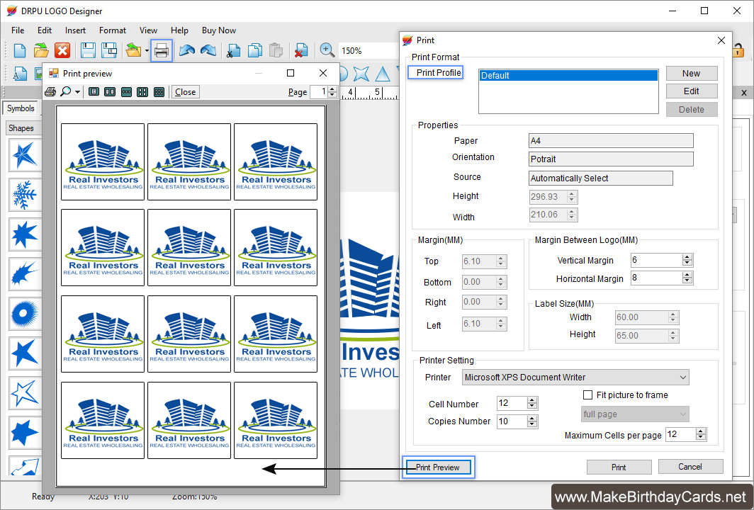Click the Cell Number input field
Image resolution: width=754 pixels, height=510 pixels.
tap(512, 403)
